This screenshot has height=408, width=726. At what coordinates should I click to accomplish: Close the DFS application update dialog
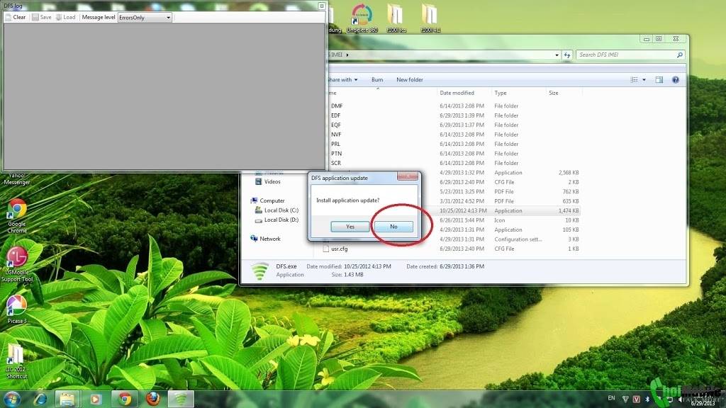[408, 176]
